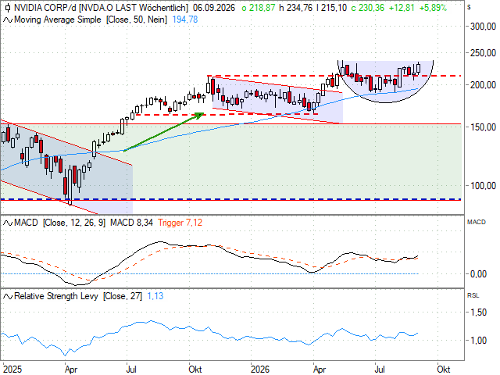The height and width of the screenshot is (375, 500).
Task: Click the MACD axis caption at right
Action: pos(477,222)
